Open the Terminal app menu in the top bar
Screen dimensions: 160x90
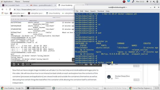point(26,1)
